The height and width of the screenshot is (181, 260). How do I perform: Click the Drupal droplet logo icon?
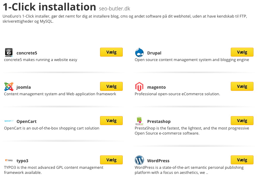[139, 52]
